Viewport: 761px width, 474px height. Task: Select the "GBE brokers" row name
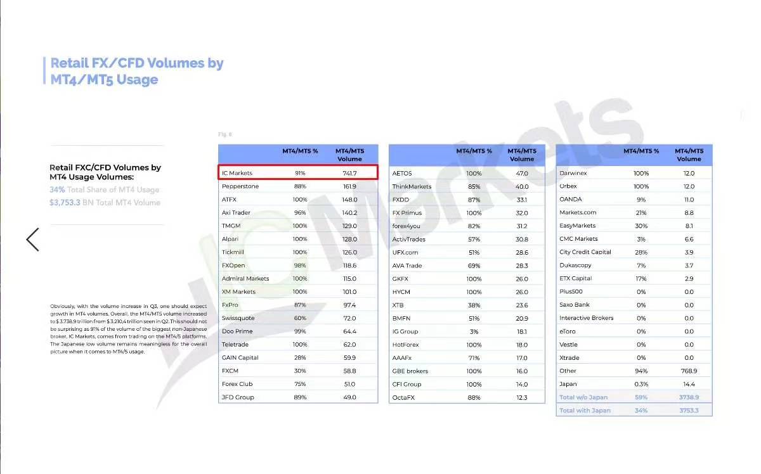410,371
